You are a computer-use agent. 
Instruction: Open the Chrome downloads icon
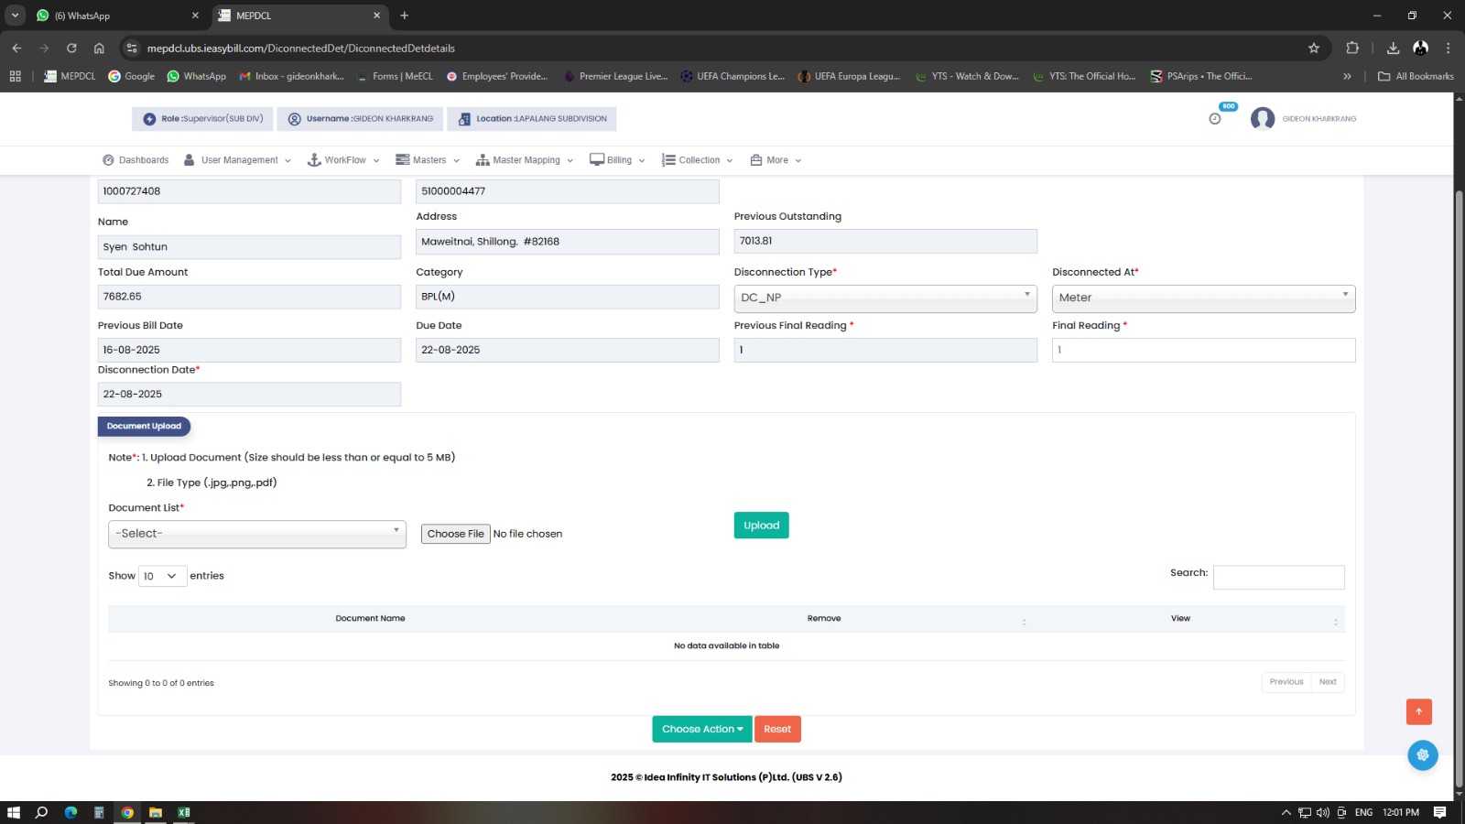point(1393,49)
